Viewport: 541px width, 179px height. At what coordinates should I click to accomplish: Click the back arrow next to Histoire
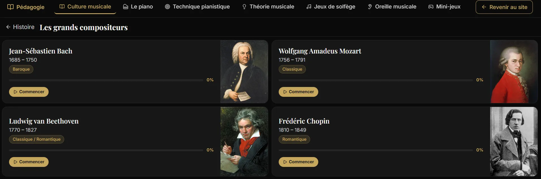click(x=8, y=27)
